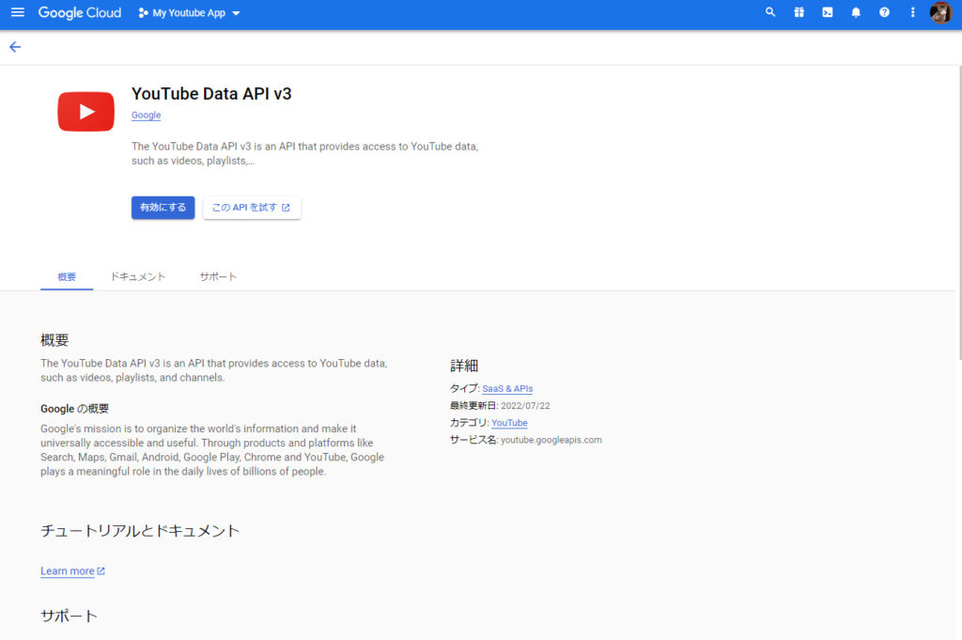Image resolution: width=962 pixels, height=640 pixels.
Task: Click the last updated date 2022/07/22
Action: pyautogui.click(x=525, y=406)
